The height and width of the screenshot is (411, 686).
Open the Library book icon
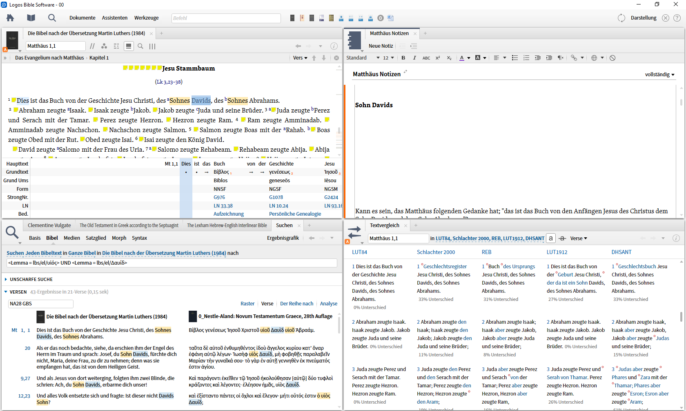pos(31,18)
